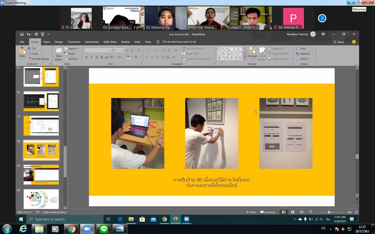Click Increase List Level icon
The height and width of the screenshot is (234, 375).
(x=169, y=50)
